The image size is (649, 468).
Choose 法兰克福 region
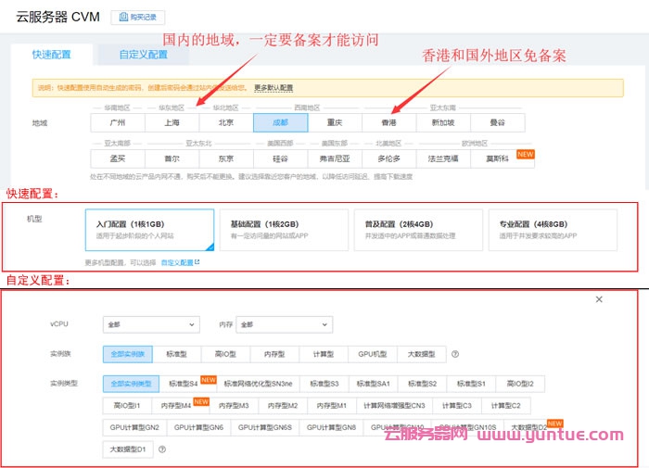[443, 158]
